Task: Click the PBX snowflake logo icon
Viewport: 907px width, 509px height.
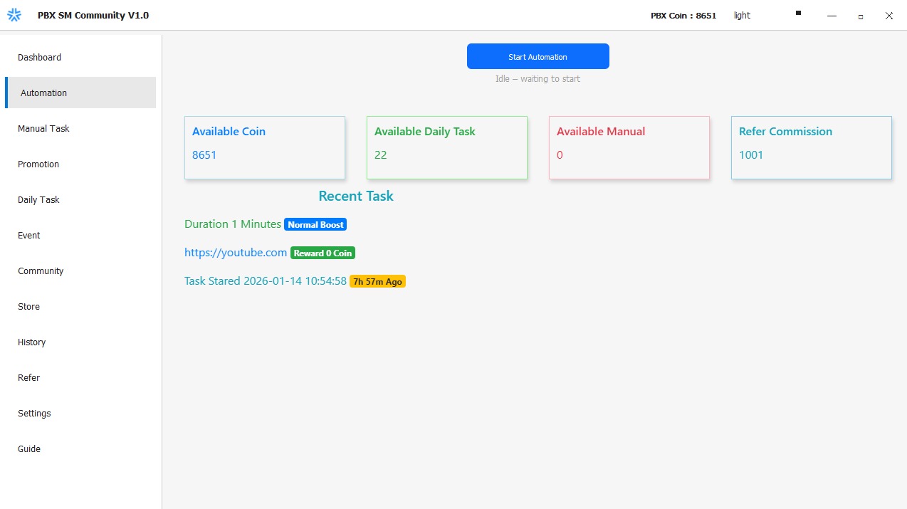Action: click(x=14, y=15)
